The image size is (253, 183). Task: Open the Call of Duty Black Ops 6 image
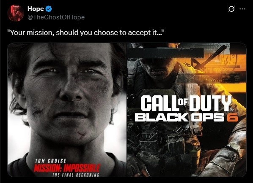187,110
